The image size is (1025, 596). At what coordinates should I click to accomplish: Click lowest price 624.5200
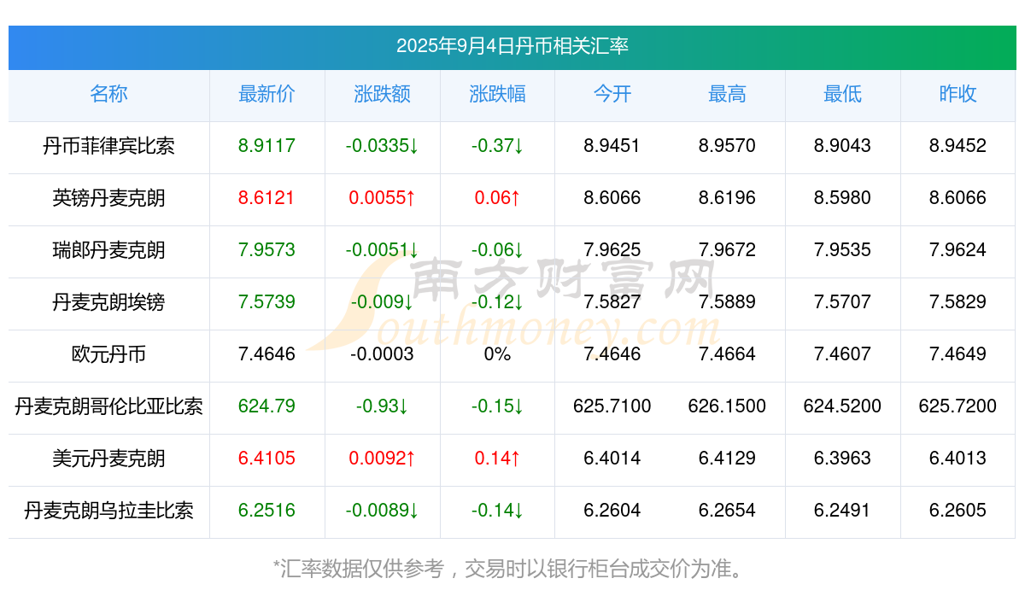coord(843,406)
